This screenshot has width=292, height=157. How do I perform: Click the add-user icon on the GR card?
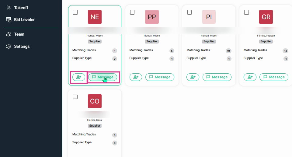[x=250, y=77]
